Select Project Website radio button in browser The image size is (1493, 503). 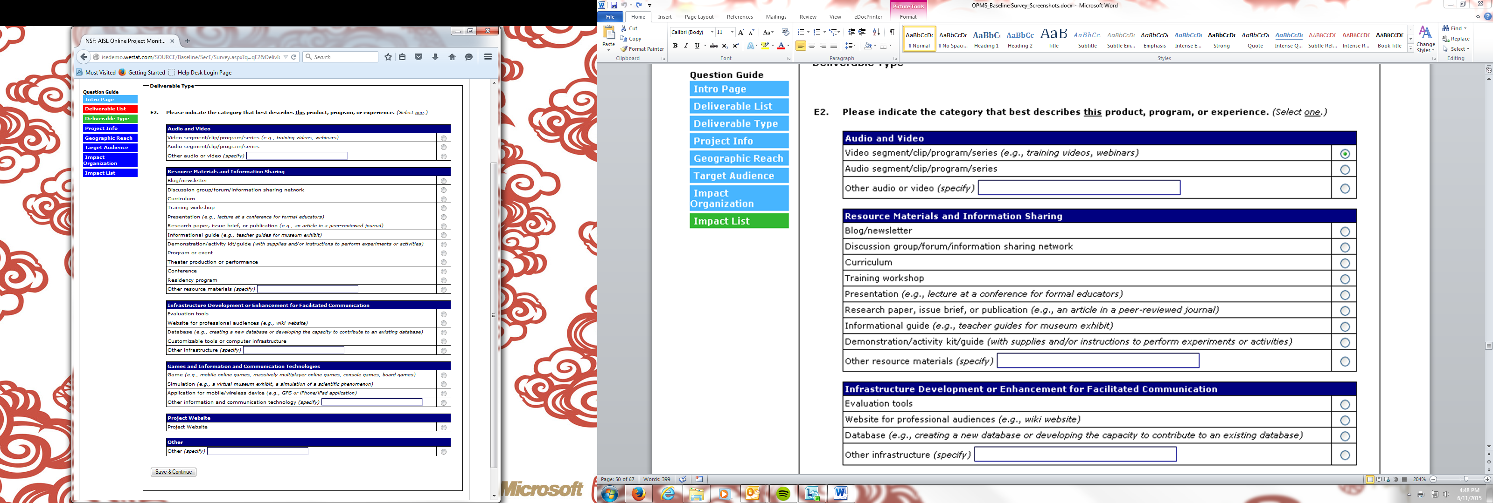[443, 428]
